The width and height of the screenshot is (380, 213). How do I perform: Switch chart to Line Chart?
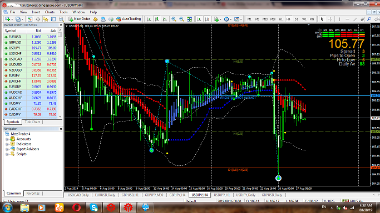point(165,19)
